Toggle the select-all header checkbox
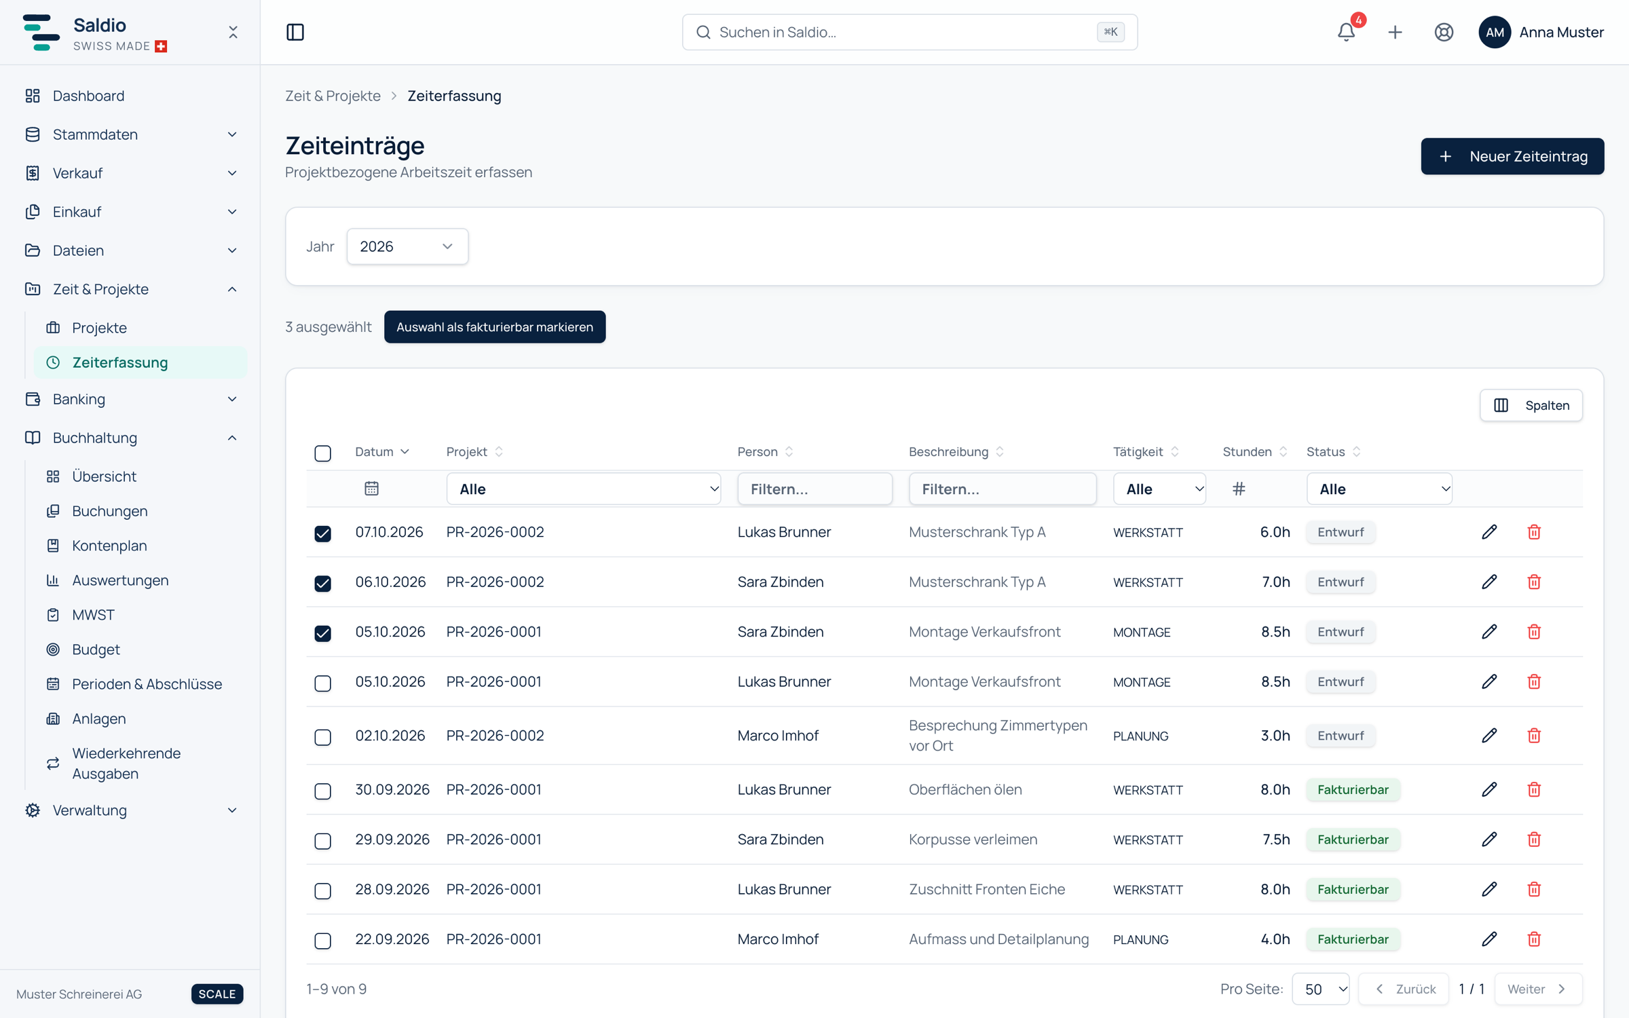 point(323,453)
